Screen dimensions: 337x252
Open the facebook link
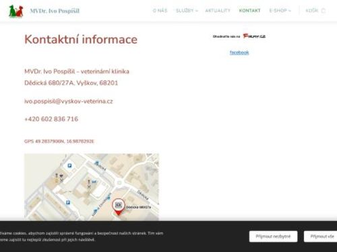tap(239, 52)
